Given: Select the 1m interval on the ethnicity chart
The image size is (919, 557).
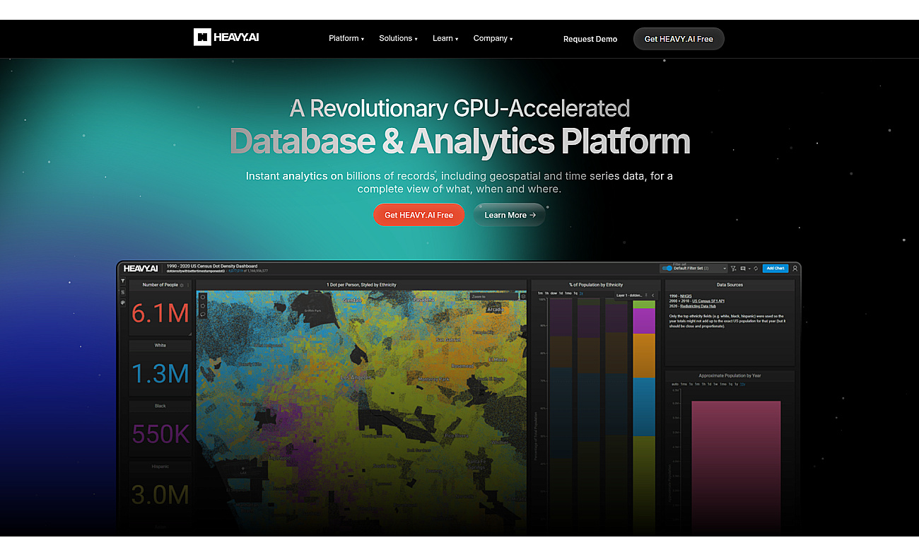Looking at the screenshot, I should pyautogui.click(x=540, y=293).
